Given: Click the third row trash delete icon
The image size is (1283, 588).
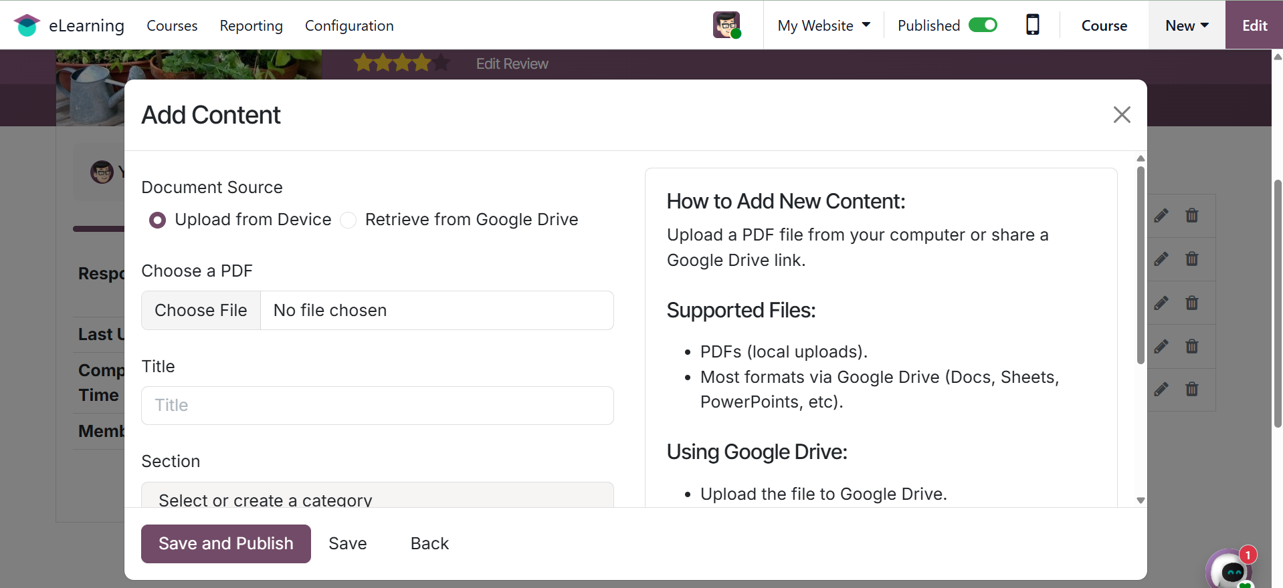Looking at the screenshot, I should tap(1191, 303).
